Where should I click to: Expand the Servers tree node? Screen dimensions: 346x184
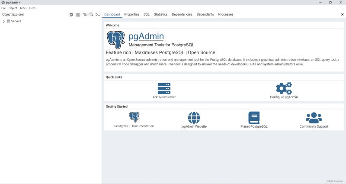(3, 21)
